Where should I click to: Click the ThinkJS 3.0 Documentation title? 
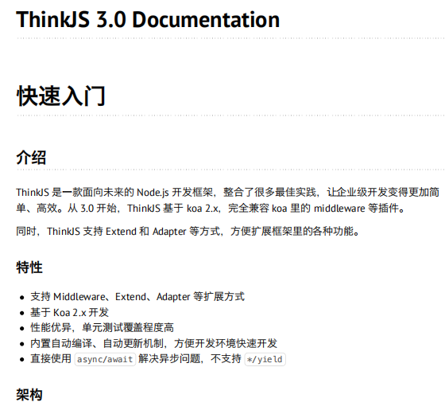(148, 20)
